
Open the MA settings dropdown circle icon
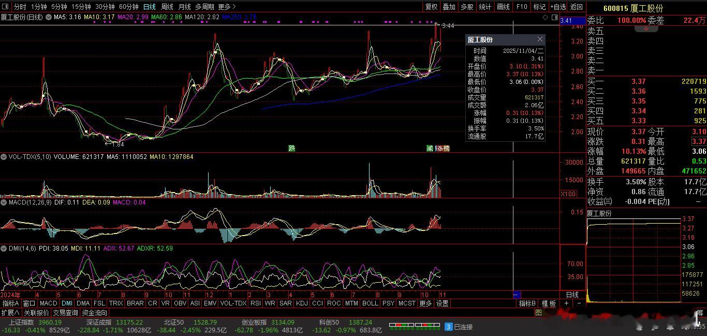49,17
